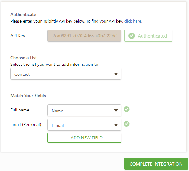Click the checkmark icon beside the Name field
Screen dimensions: 189x171
126,109
